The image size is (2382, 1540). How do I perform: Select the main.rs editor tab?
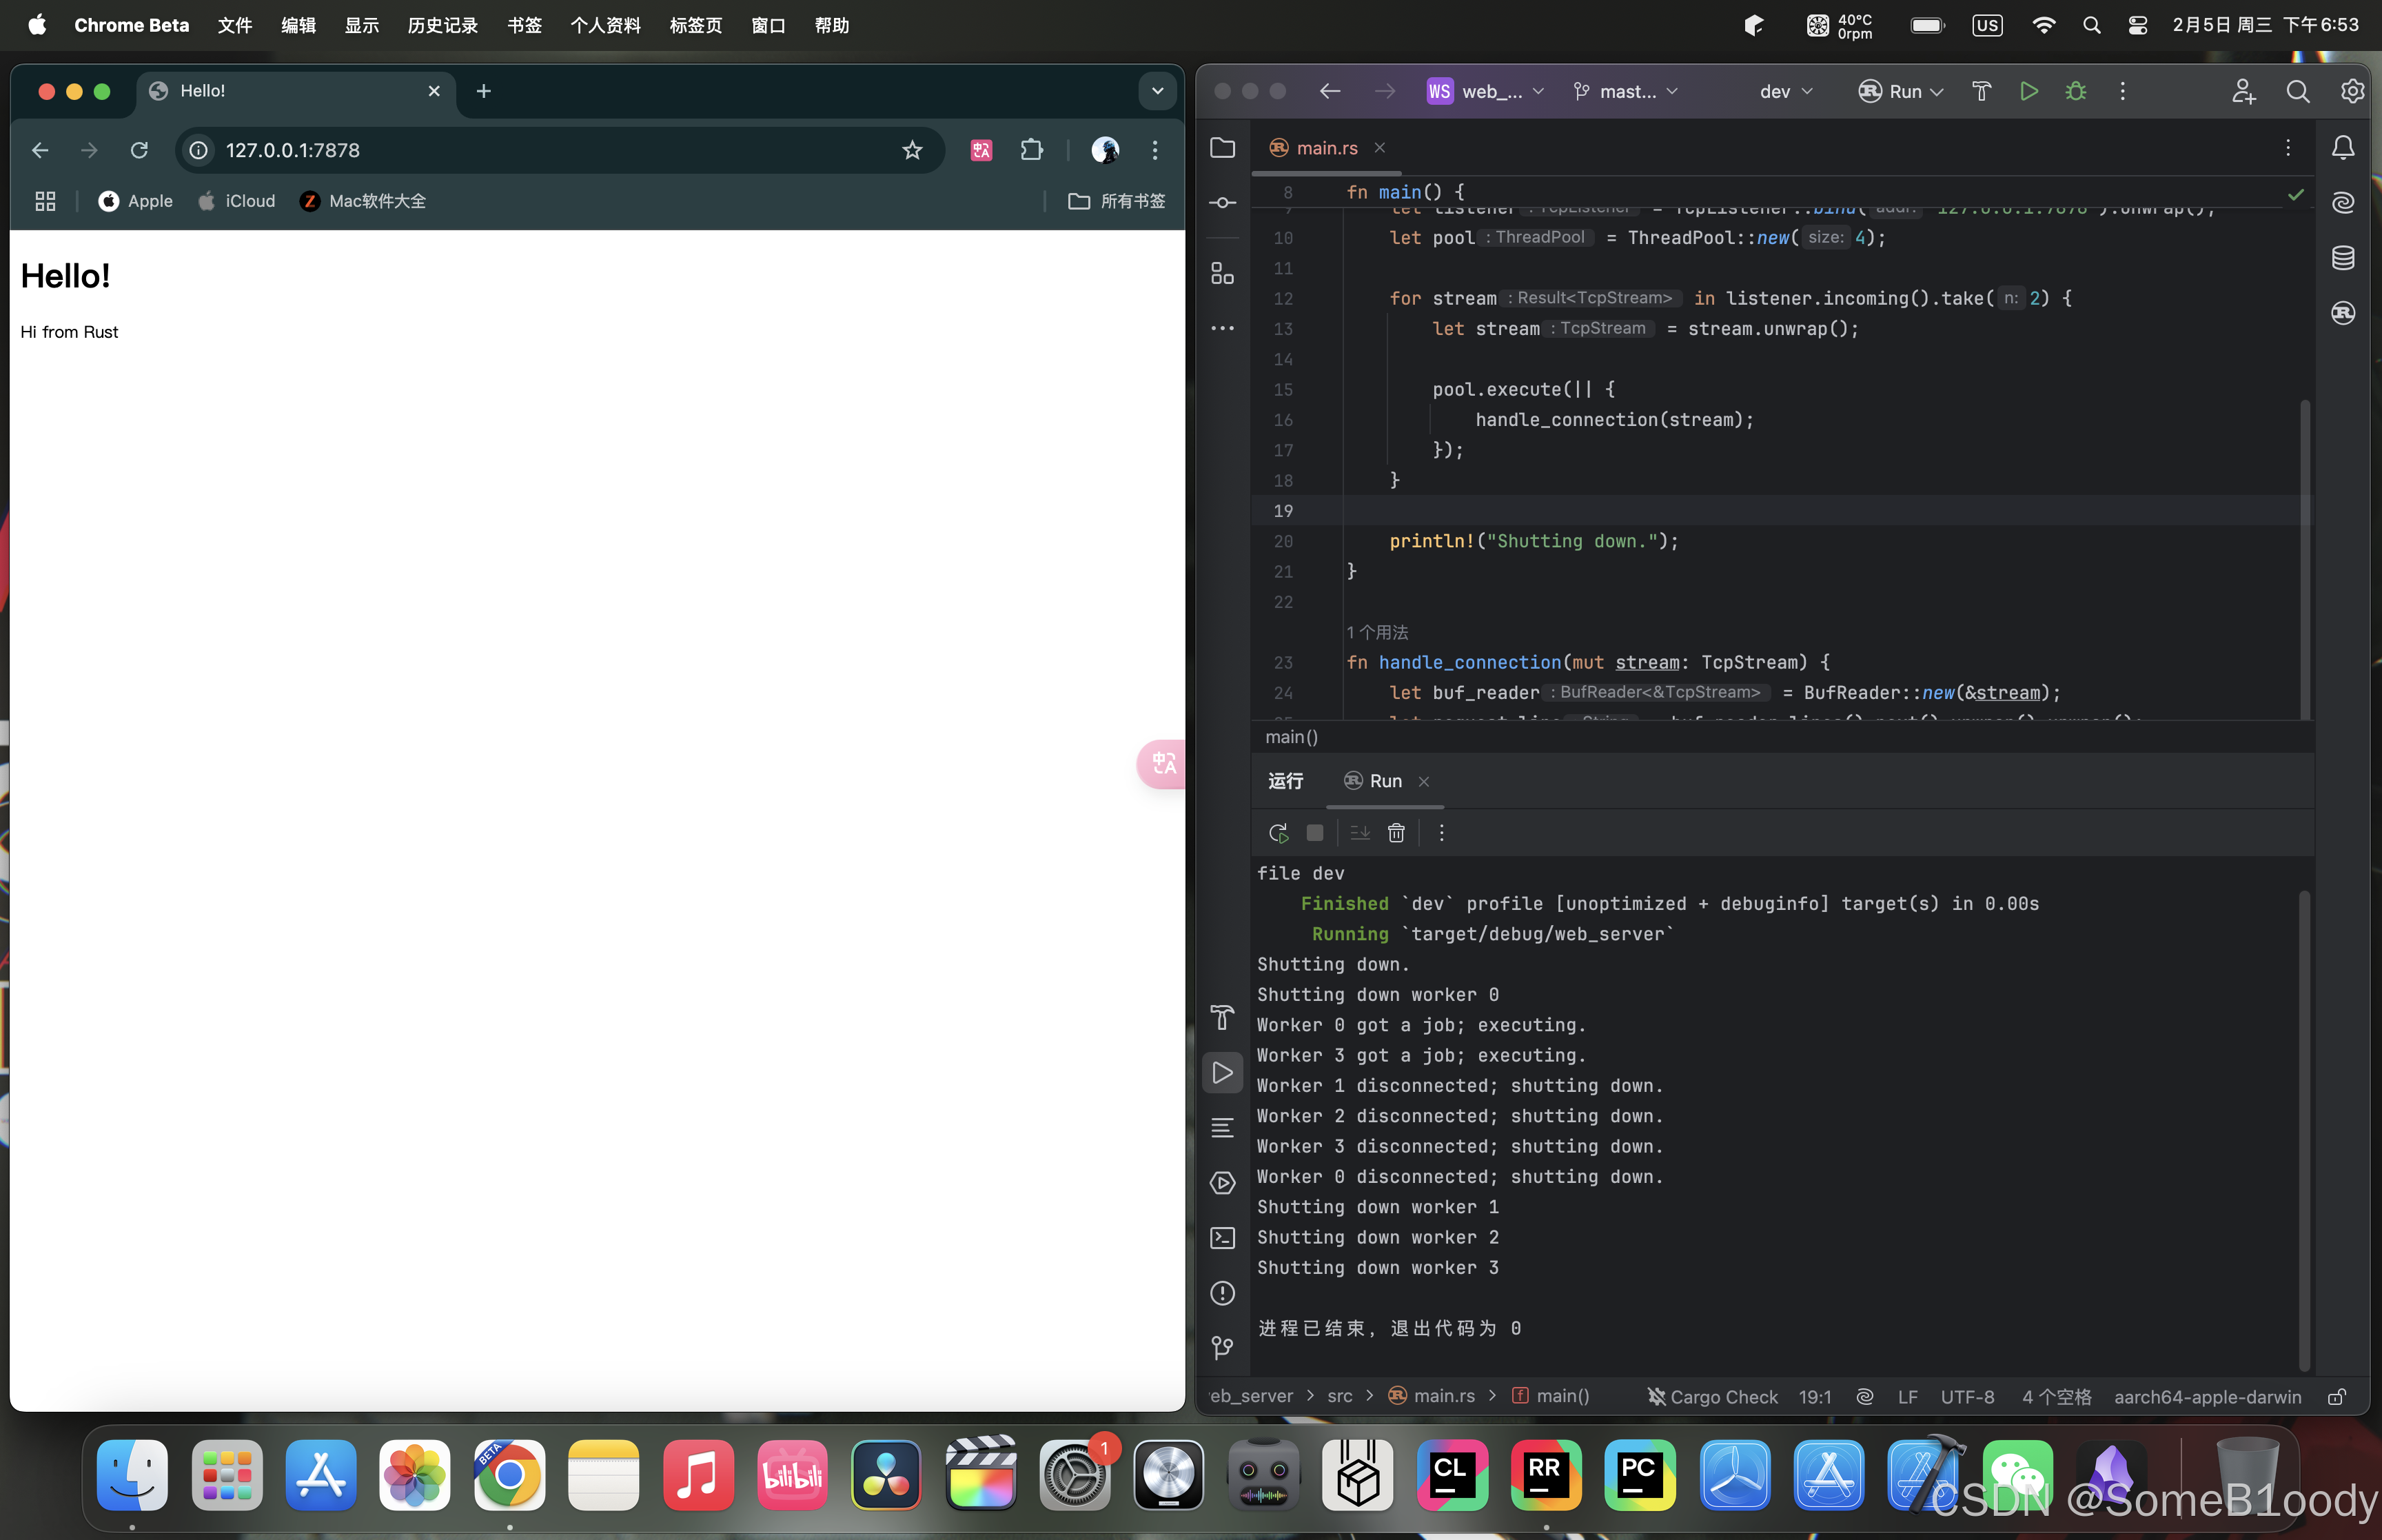(1327, 148)
